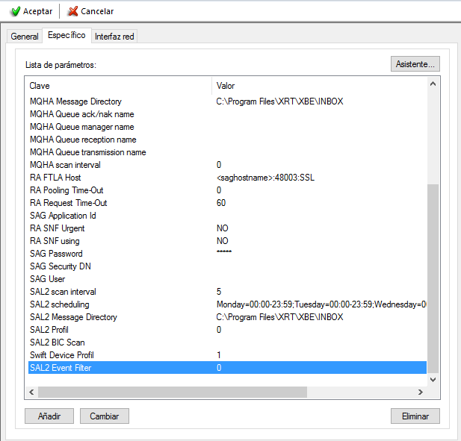Click the Eliminar button
Image resolution: width=461 pixels, height=441 pixels.
click(415, 416)
